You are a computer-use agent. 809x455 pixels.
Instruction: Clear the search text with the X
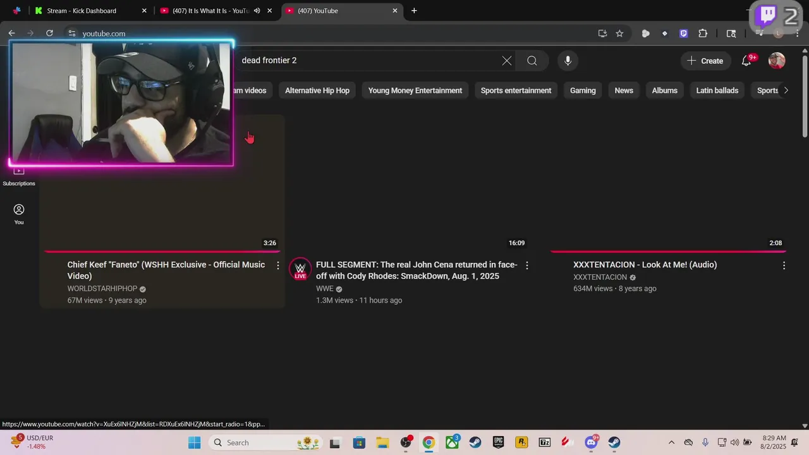pos(507,61)
